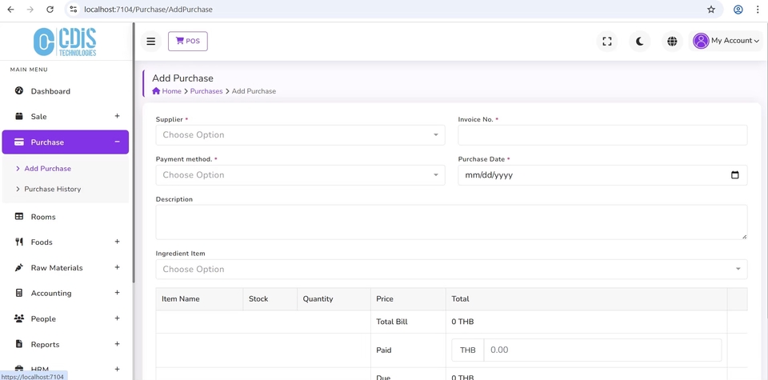Expand the Ingredient Item dropdown
The height and width of the screenshot is (380, 768).
coord(451,270)
